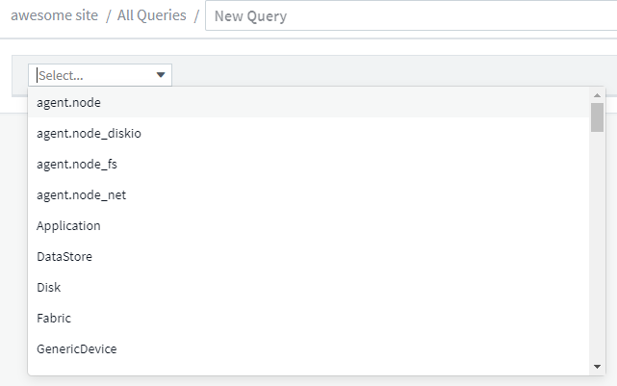
Task: Choose agent.node_diskio option
Action: click(89, 133)
